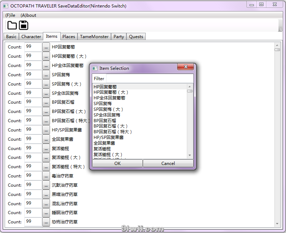The height and width of the screenshot is (233, 286).
Task: Open a save file with folder icon
Action: point(12,25)
